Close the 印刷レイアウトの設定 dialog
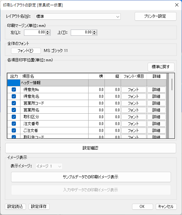 (x=177, y=5)
